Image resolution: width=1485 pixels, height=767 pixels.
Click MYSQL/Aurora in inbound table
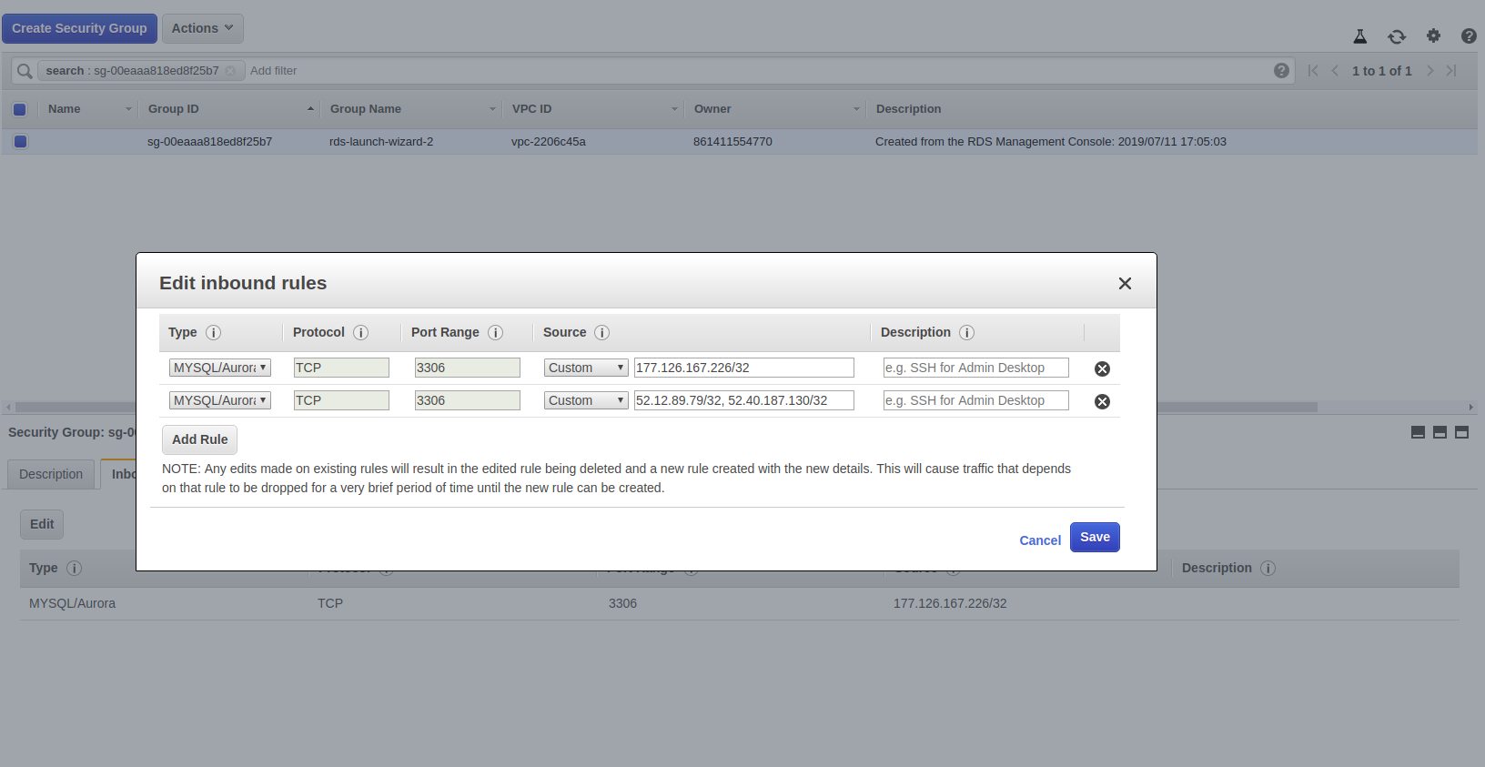(x=72, y=603)
